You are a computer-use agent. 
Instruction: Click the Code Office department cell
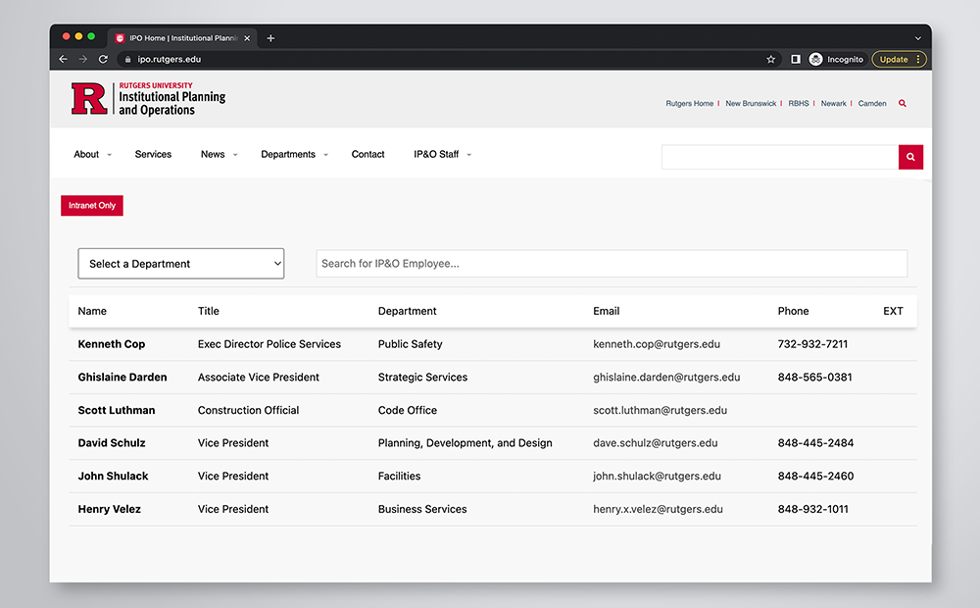[408, 411]
